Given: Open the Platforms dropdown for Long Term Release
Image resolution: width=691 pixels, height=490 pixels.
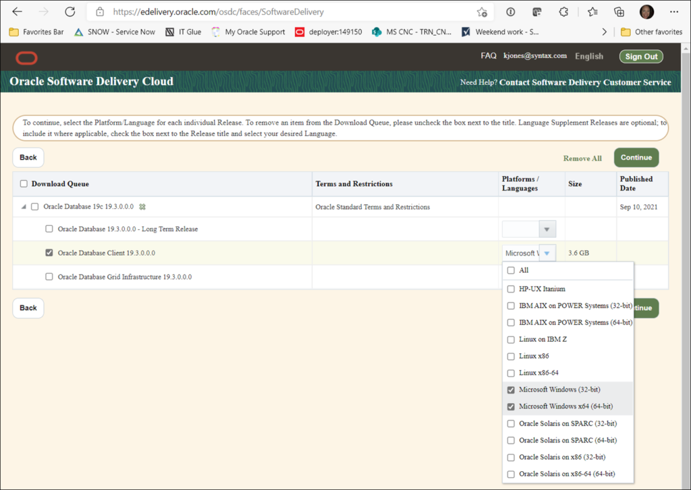Looking at the screenshot, I should (x=547, y=228).
